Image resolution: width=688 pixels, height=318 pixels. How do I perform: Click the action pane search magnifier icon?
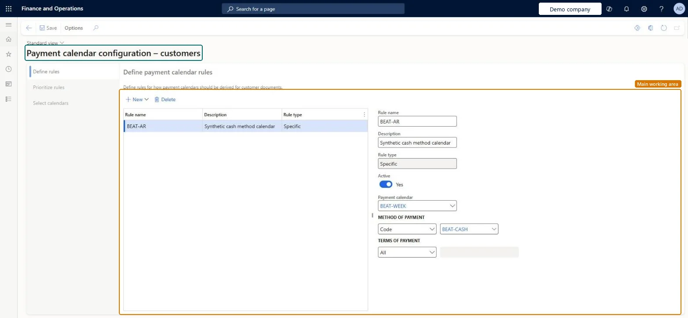pyautogui.click(x=96, y=28)
